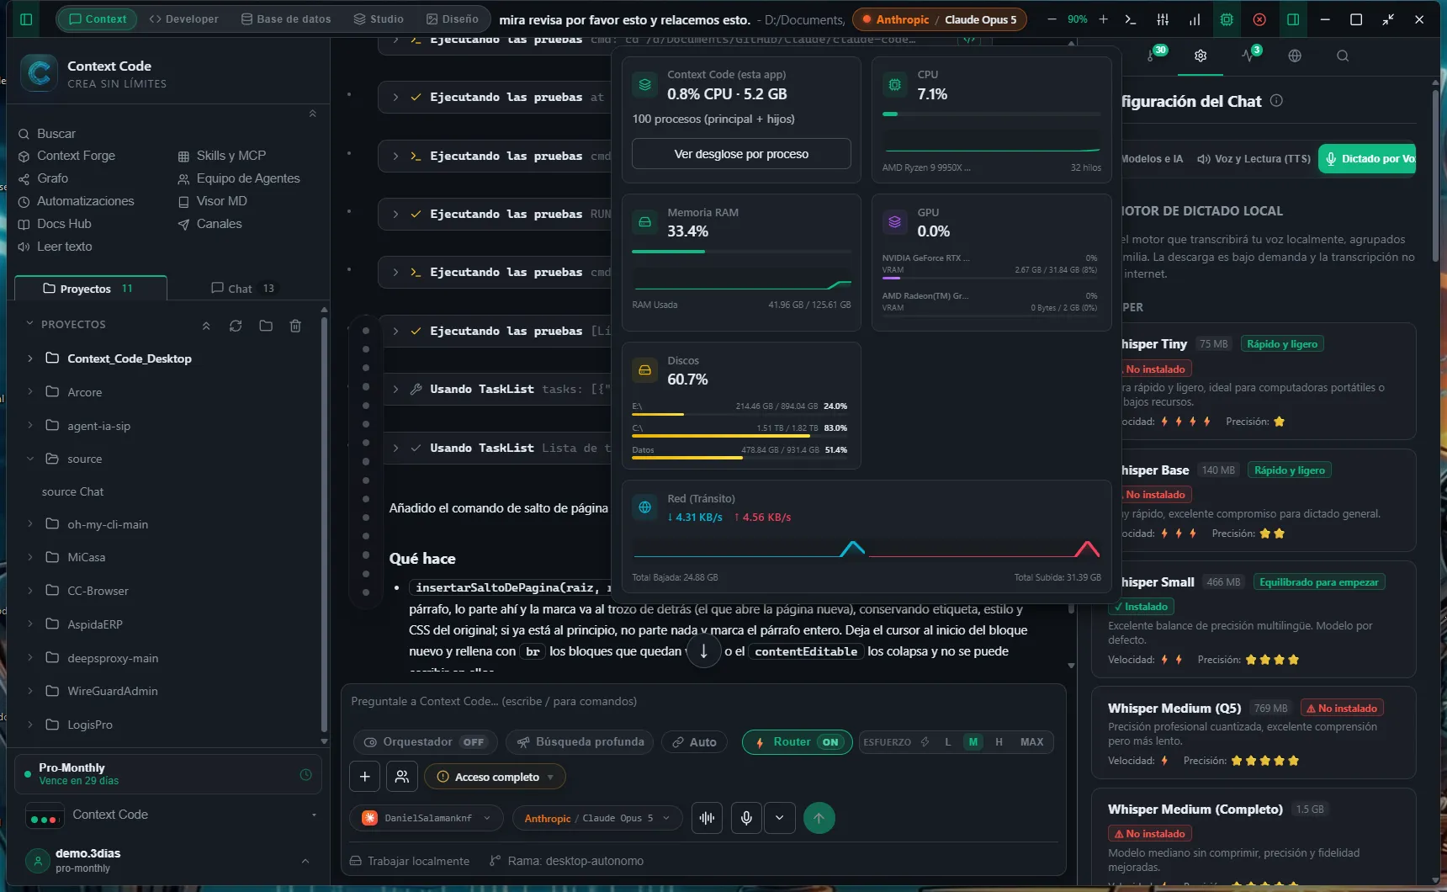
Task: Open the git branch tab with badge 30
Action: click(1154, 55)
